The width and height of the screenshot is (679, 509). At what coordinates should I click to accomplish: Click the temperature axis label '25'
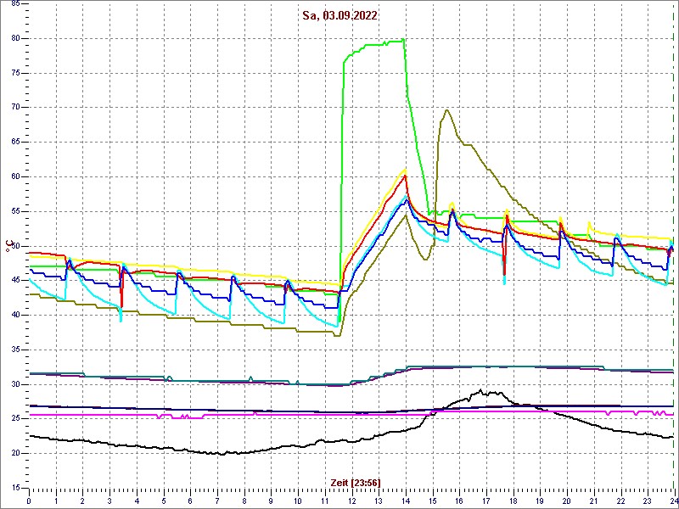[14, 419]
